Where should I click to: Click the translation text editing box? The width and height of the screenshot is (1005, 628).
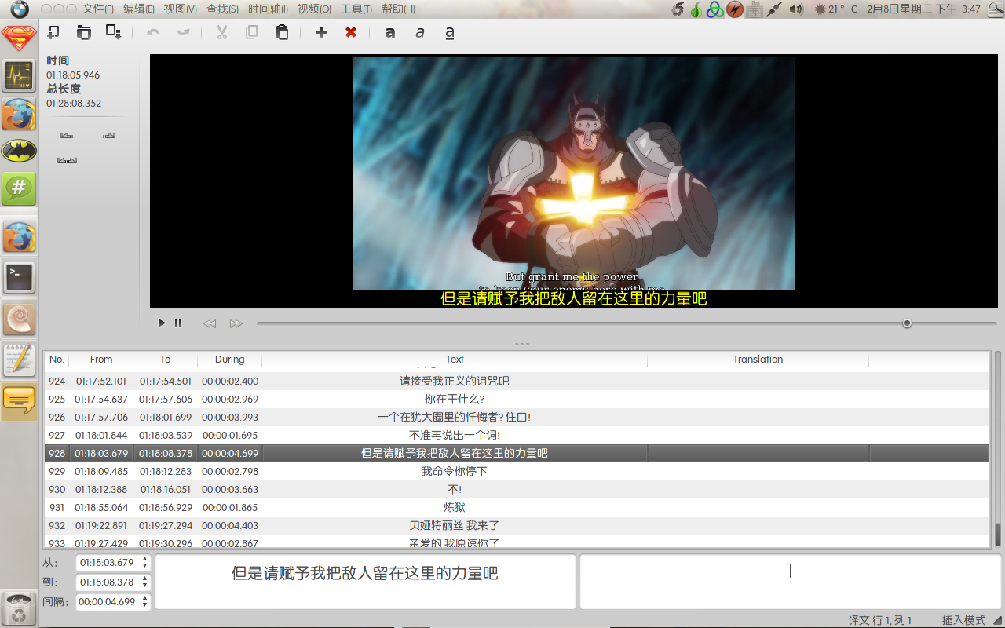[x=790, y=582]
